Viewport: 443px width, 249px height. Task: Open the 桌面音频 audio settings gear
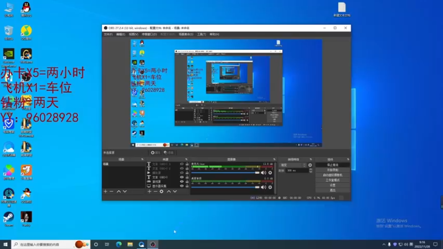point(270,187)
